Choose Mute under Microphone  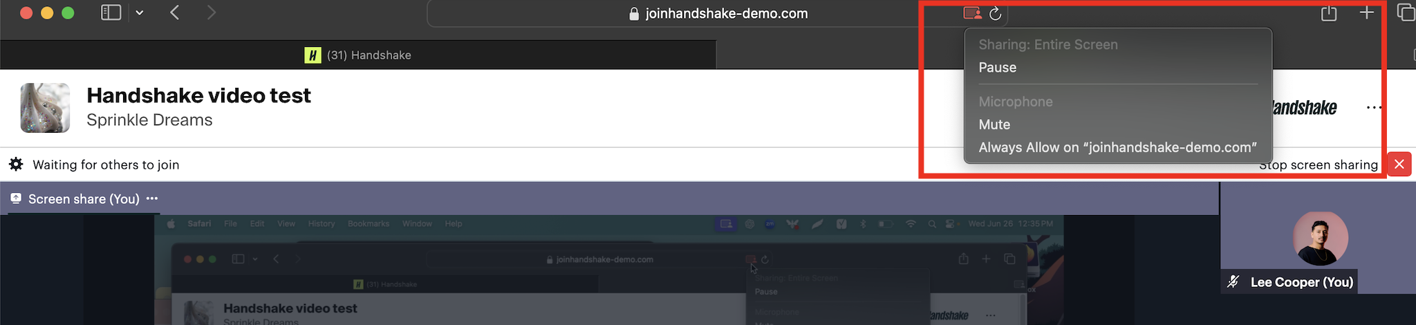coord(994,124)
